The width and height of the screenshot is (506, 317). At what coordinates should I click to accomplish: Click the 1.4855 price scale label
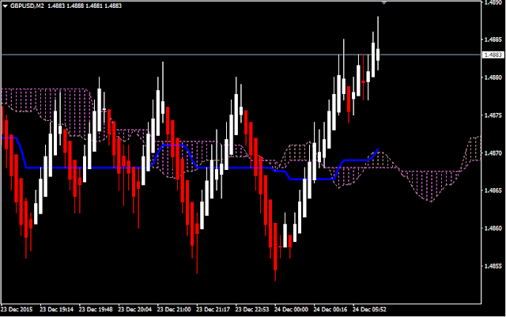[x=493, y=266]
